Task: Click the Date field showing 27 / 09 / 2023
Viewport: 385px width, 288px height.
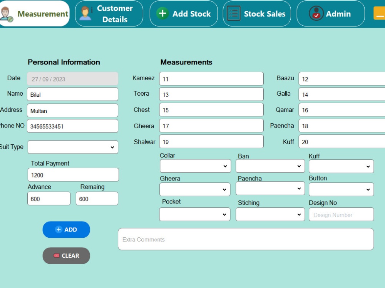Action: [x=72, y=79]
